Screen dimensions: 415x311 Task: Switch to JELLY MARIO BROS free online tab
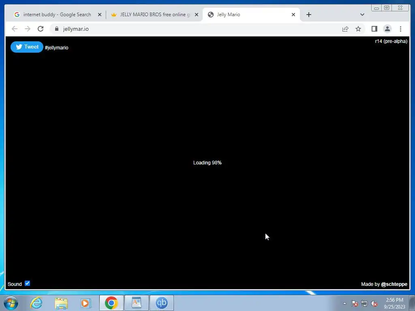155,15
